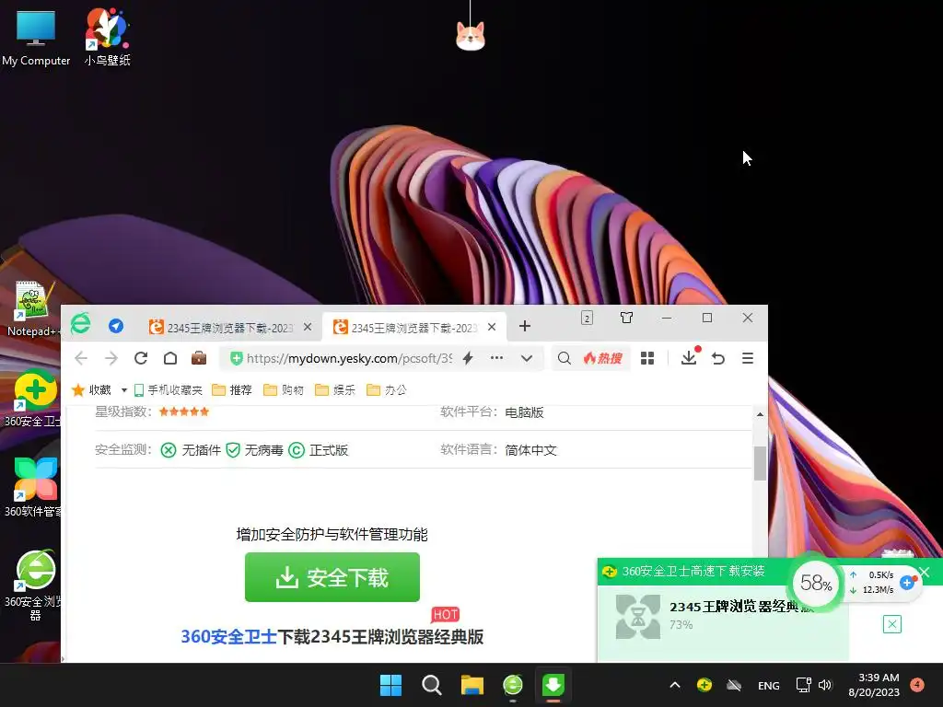Close the active 2345王牌浏览器下载 tab

(492, 327)
